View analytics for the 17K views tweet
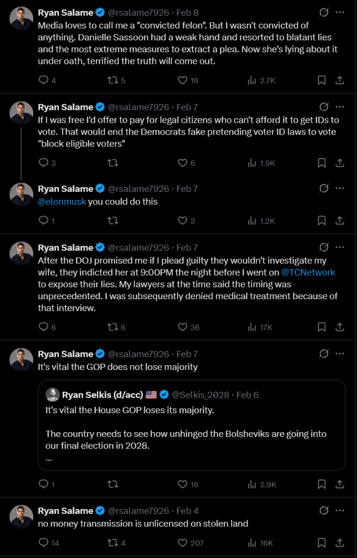The width and height of the screenshot is (357, 558). click(x=252, y=326)
